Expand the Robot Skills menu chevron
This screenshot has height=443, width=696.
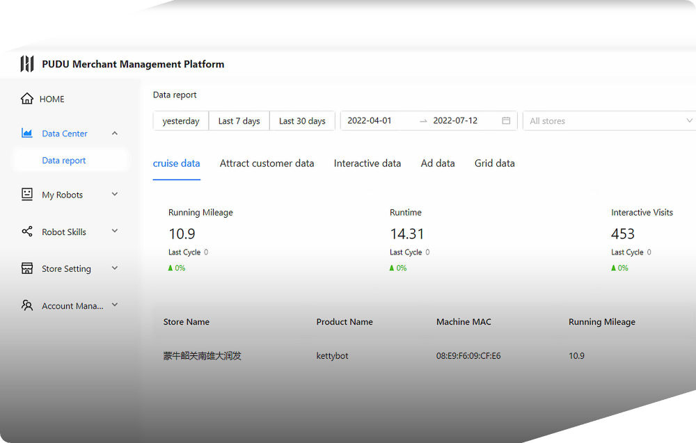coord(115,231)
